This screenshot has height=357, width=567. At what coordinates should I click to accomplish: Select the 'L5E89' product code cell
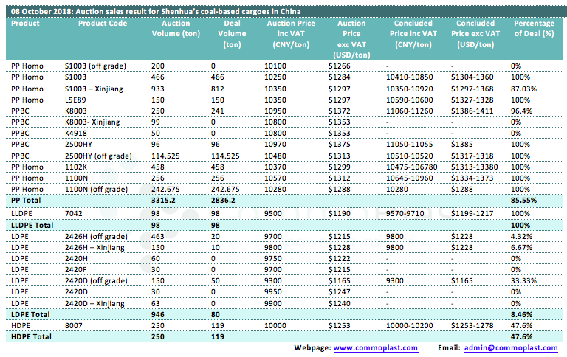[x=75, y=99]
